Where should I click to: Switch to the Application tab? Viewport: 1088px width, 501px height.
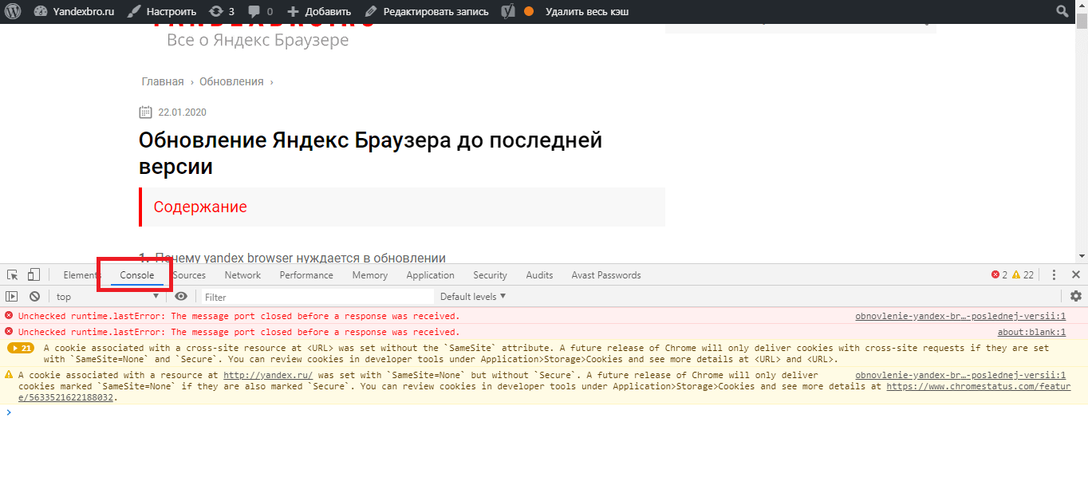(x=430, y=275)
